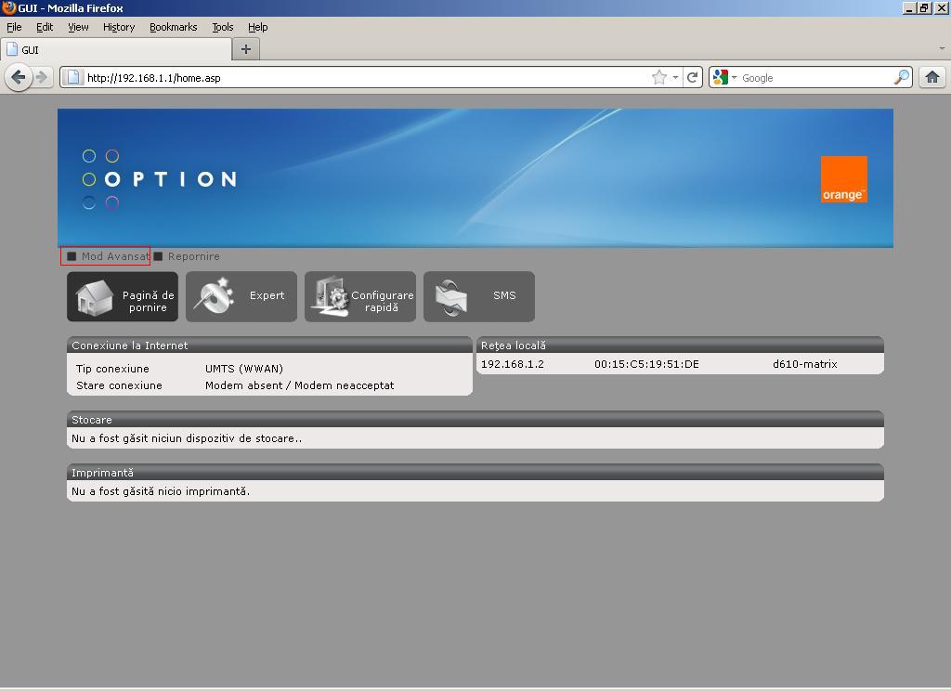Click the search magnifier icon
Viewport: 951px width, 691px height.
click(901, 78)
